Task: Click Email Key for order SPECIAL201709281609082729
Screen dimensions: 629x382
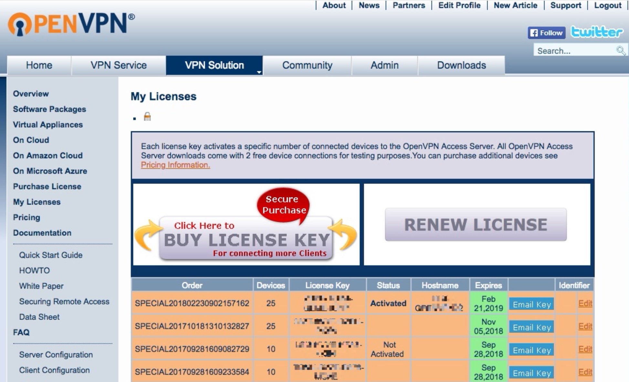Action: [531, 350]
